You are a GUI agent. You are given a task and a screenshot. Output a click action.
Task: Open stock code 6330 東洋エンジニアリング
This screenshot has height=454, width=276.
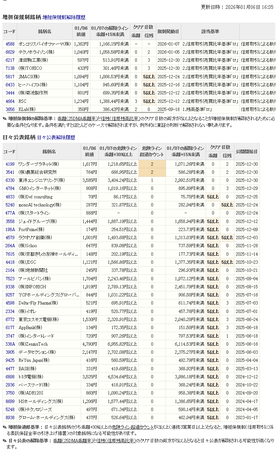coord(10,180)
